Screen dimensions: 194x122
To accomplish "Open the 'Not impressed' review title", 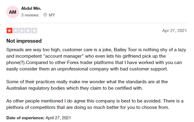I will [x=24, y=41].
